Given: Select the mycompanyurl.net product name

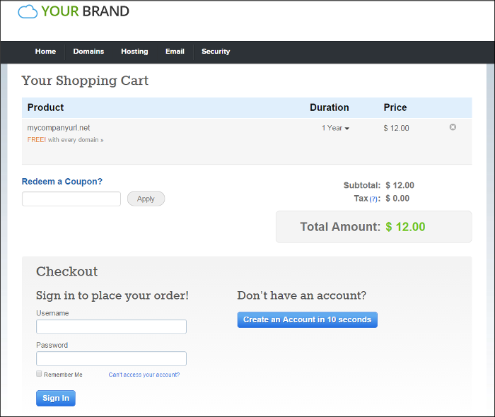Looking at the screenshot, I should click(59, 128).
